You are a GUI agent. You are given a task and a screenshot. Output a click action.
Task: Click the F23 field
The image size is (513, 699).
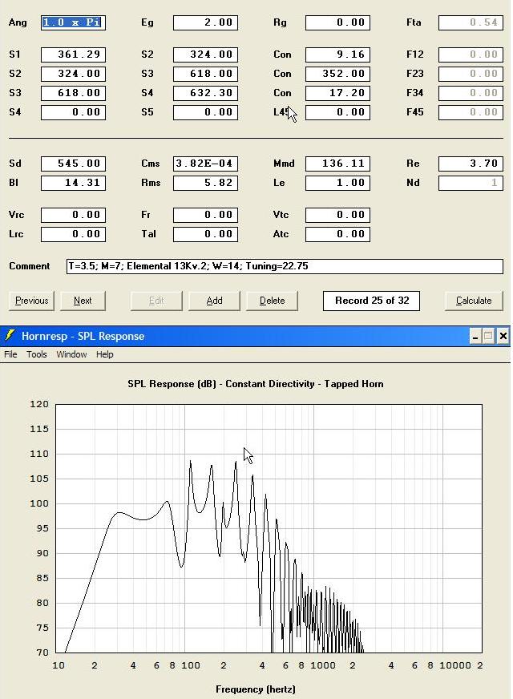(471, 74)
